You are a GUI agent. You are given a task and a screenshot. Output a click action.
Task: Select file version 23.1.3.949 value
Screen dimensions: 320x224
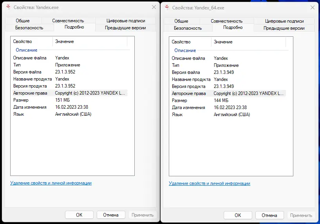tap(224, 72)
